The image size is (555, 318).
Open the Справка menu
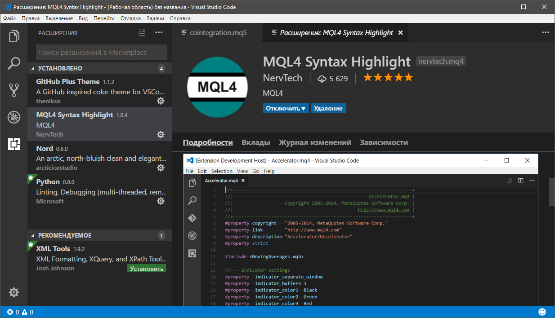(x=180, y=18)
